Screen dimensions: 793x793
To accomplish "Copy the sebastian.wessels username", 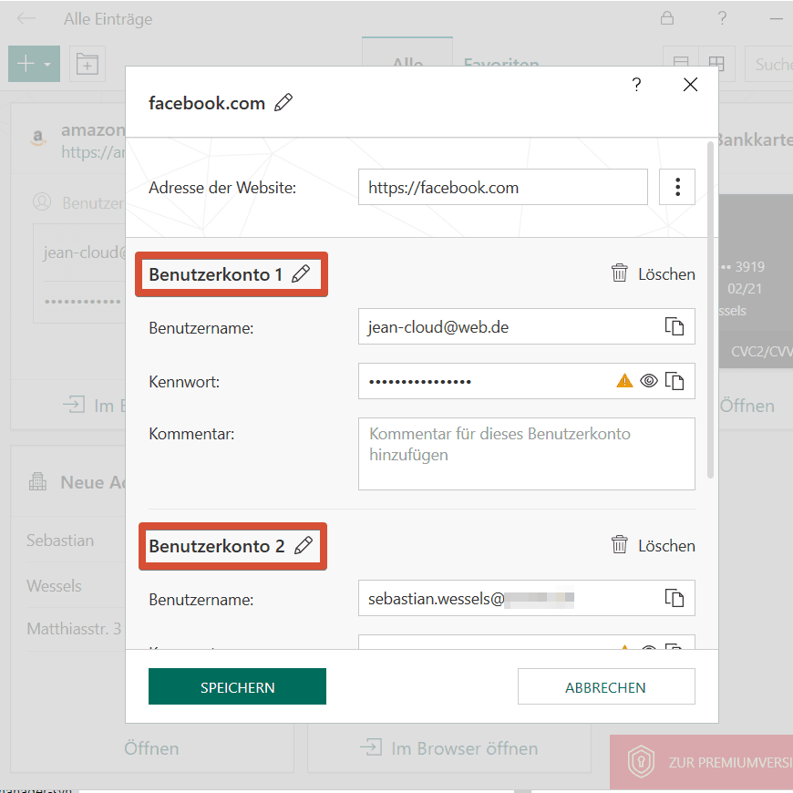I will [x=675, y=598].
